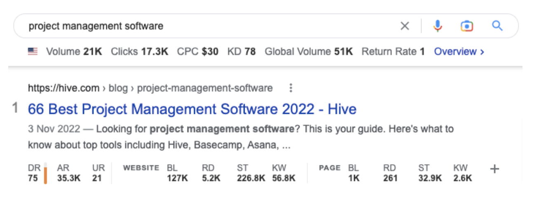Start voice search with the microphone icon
This screenshot has width=534, height=199.
438,26
